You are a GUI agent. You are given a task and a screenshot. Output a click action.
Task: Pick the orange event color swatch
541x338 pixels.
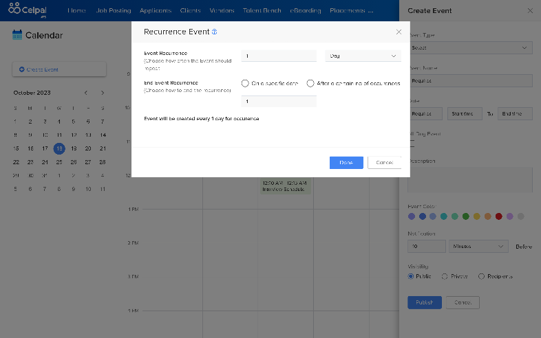[487, 216]
